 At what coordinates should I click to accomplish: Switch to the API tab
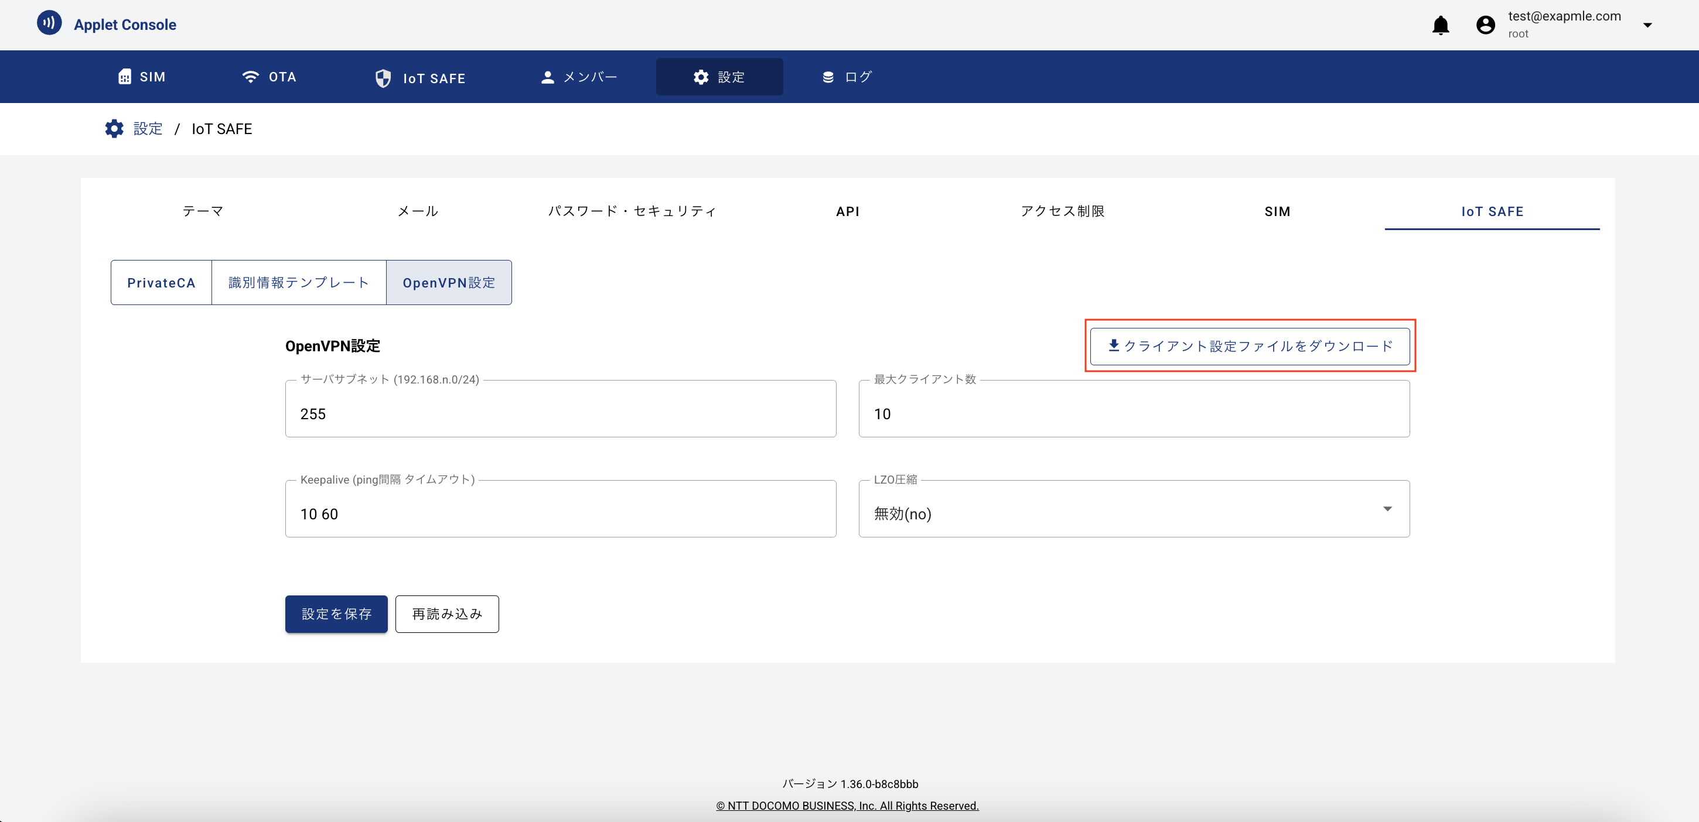[848, 211]
